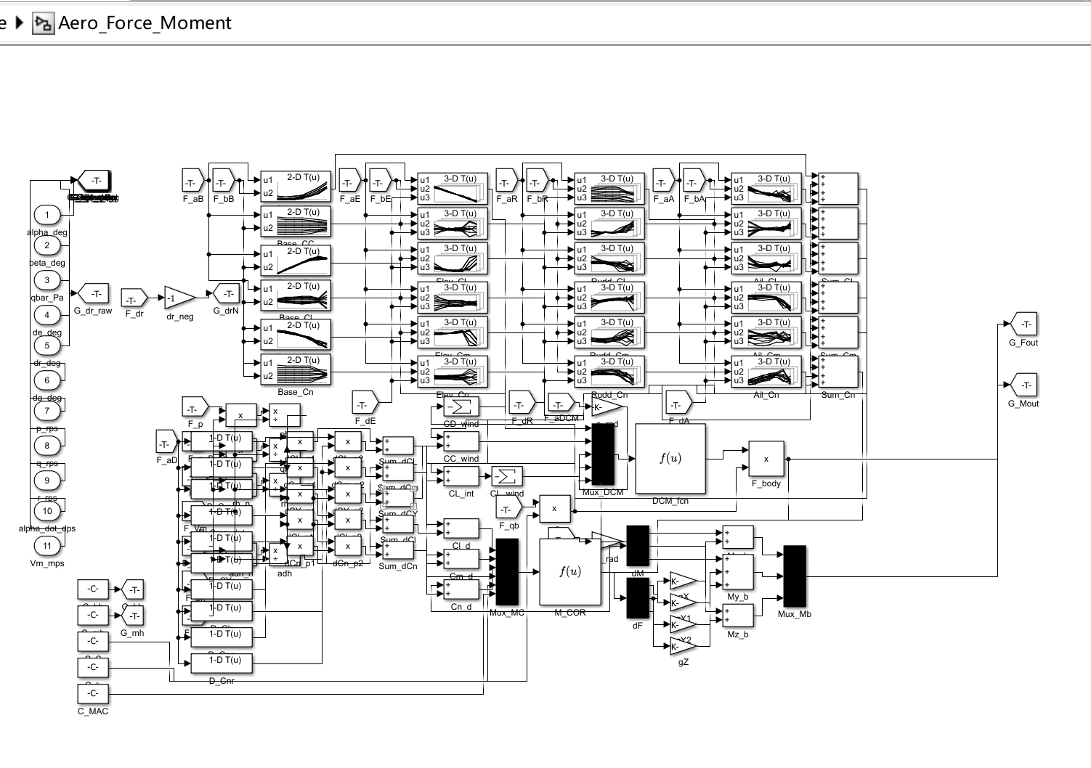Screen dimensions: 1091x768
Task: Select the de_deg inport block
Action: (47, 315)
